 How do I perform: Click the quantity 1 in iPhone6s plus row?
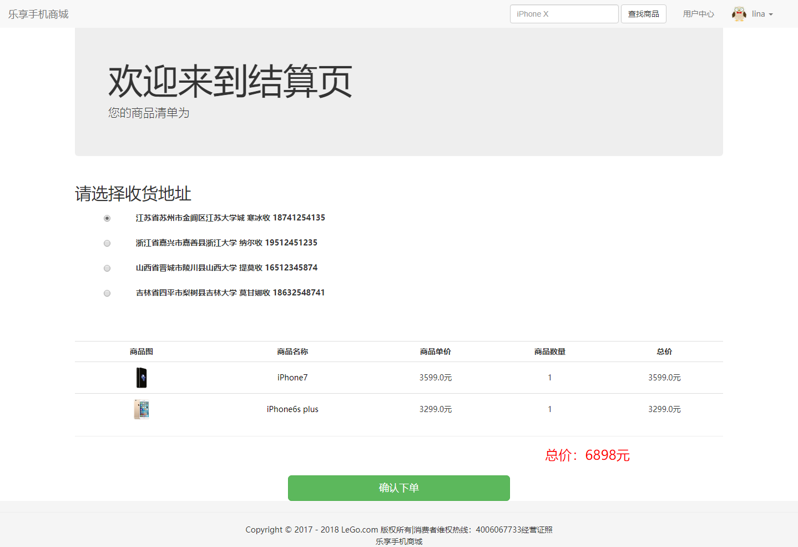point(550,409)
